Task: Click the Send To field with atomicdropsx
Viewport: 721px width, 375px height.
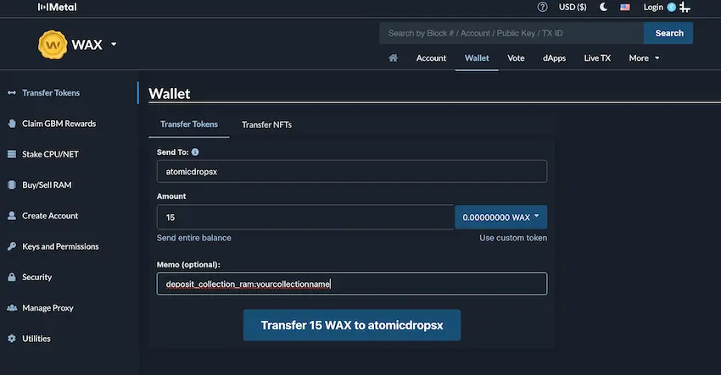Action: [x=352, y=172]
